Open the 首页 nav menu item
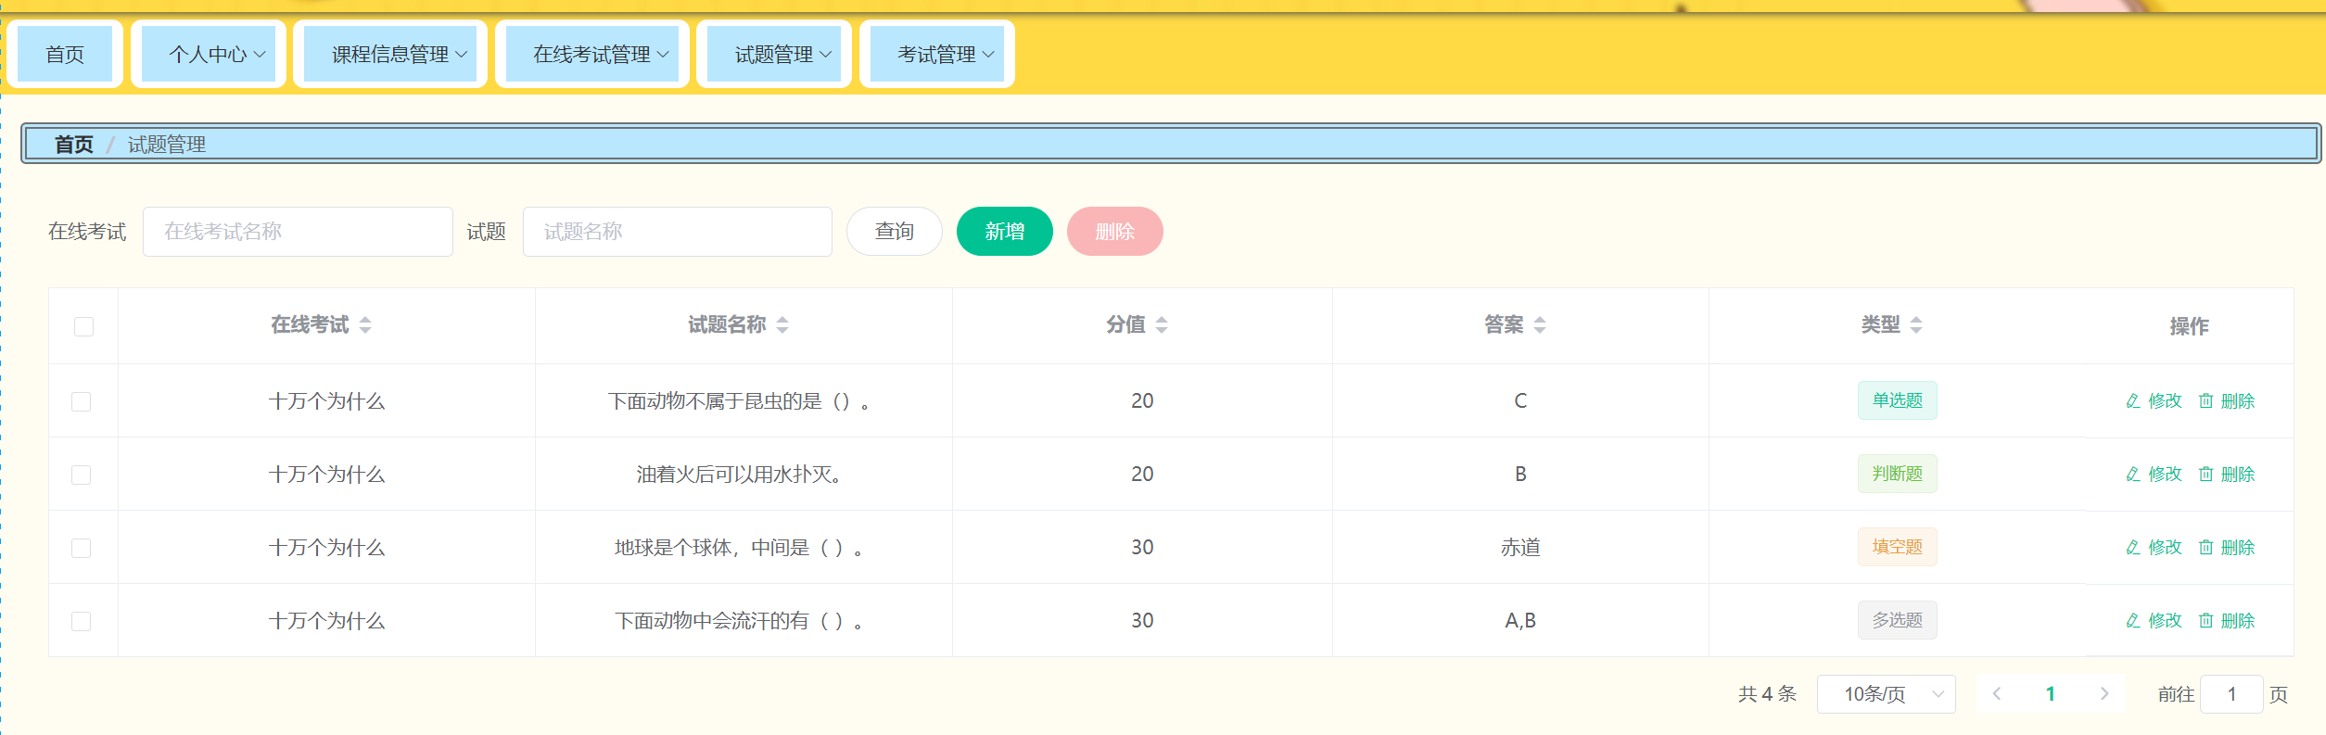 click(x=65, y=55)
